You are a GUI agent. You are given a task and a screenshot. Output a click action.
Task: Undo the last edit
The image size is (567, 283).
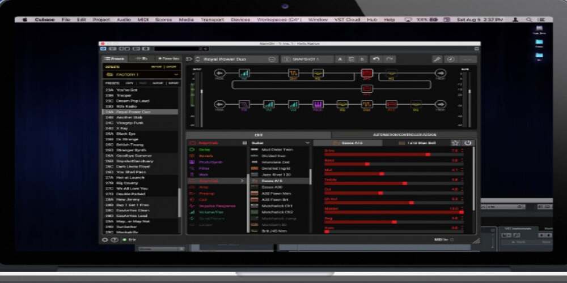point(376,59)
